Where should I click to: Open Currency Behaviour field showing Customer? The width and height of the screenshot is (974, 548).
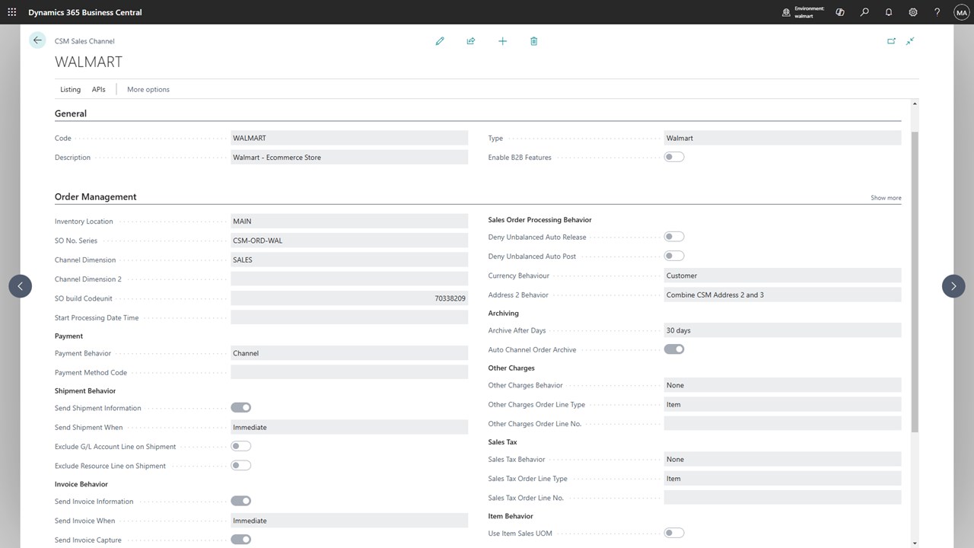point(782,276)
